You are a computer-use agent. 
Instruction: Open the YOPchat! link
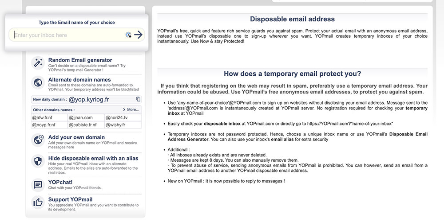[60, 182]
